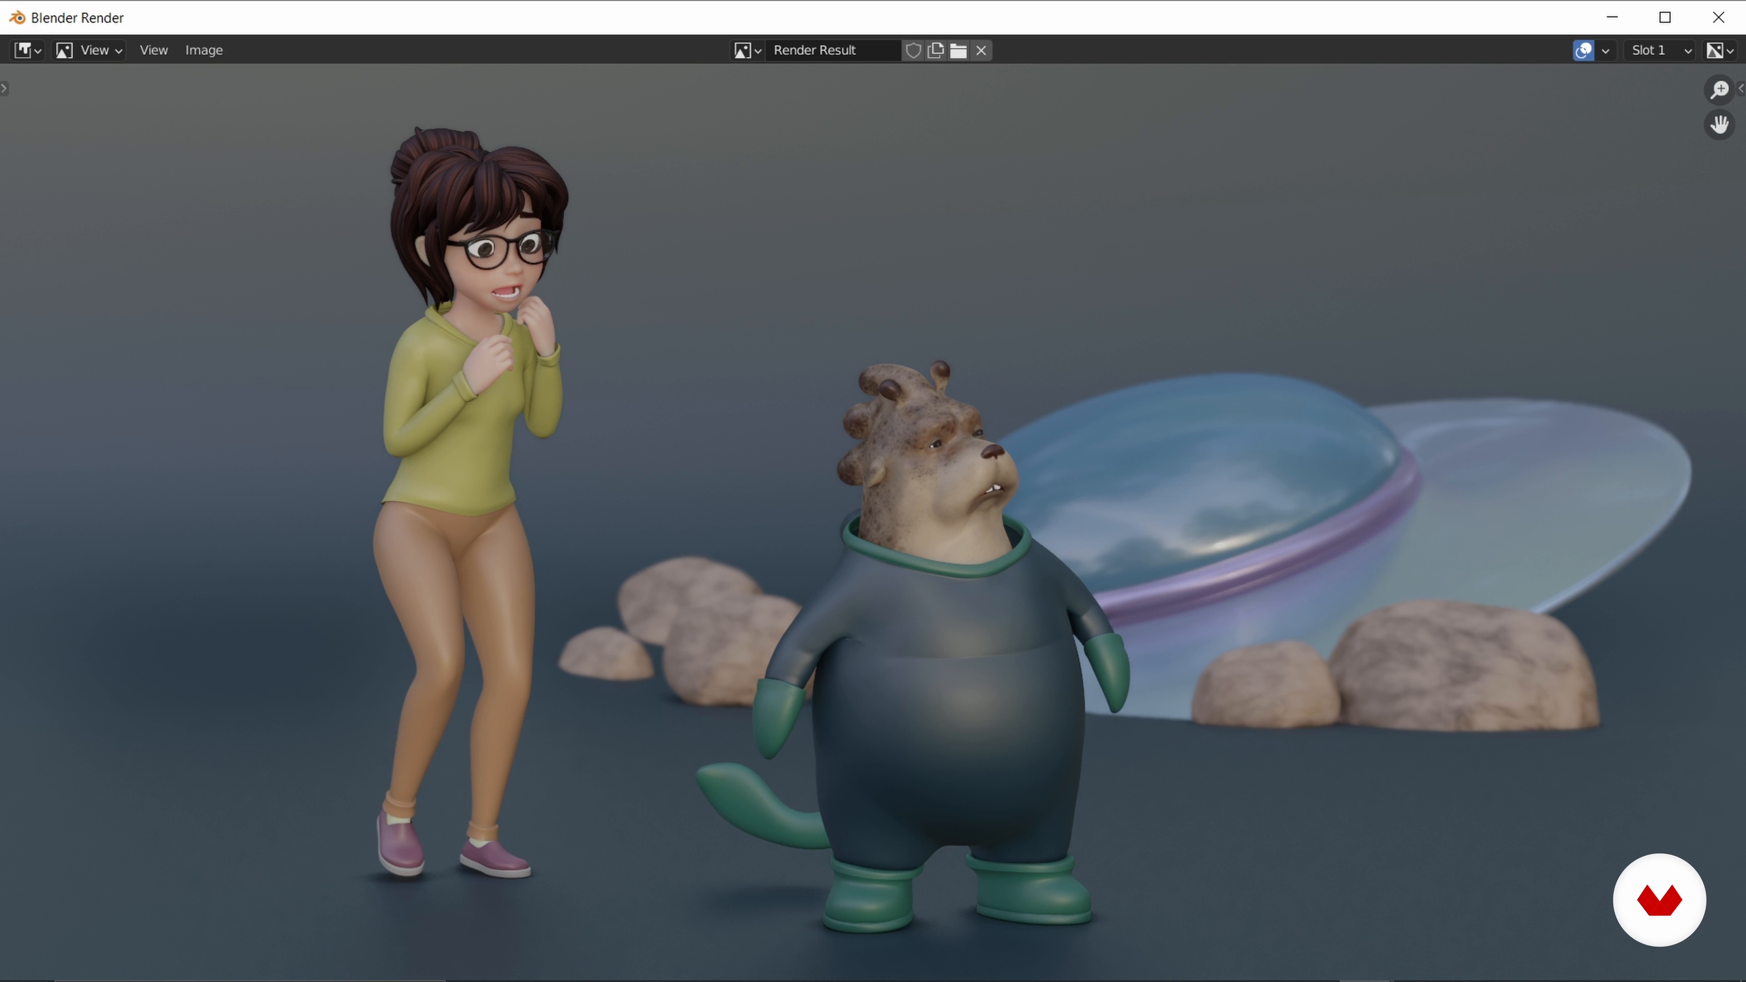1746x982 pixels.
Task: Open the View mode dropdown
Action: (x=90, y=50)
